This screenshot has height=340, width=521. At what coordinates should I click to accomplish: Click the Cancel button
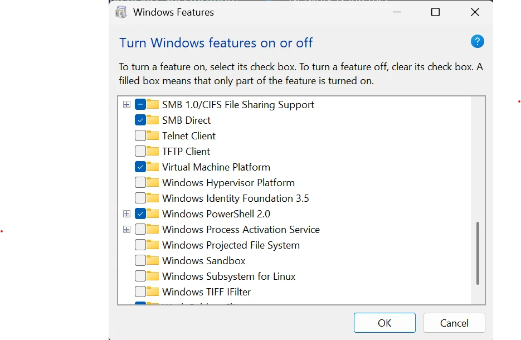pyautogui.click(x=454, y=323)
